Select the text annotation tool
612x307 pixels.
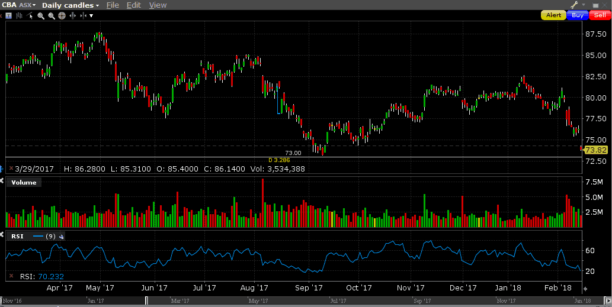click(x=8, y=15)
